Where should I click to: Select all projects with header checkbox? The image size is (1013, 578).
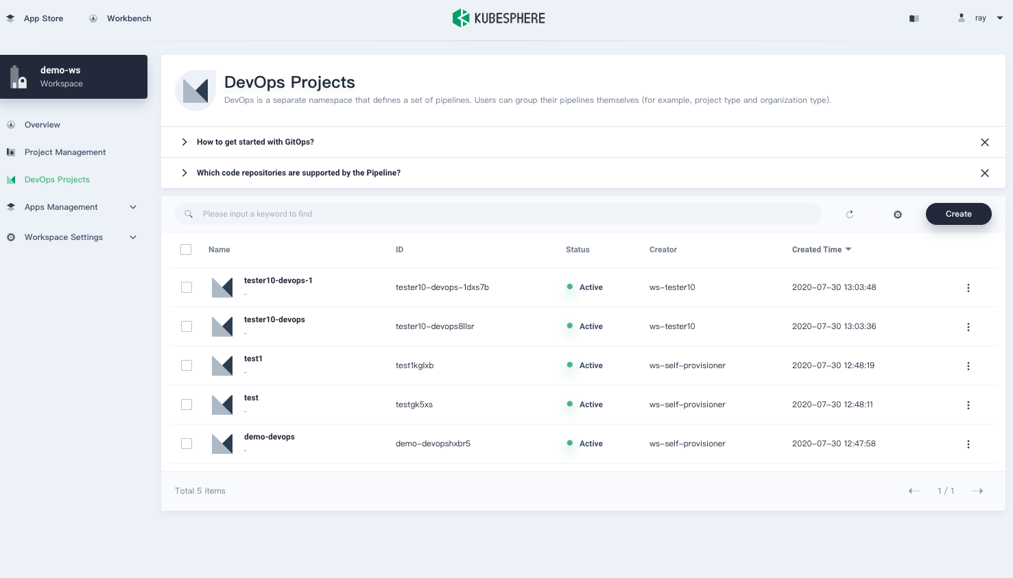click(186, 250)
